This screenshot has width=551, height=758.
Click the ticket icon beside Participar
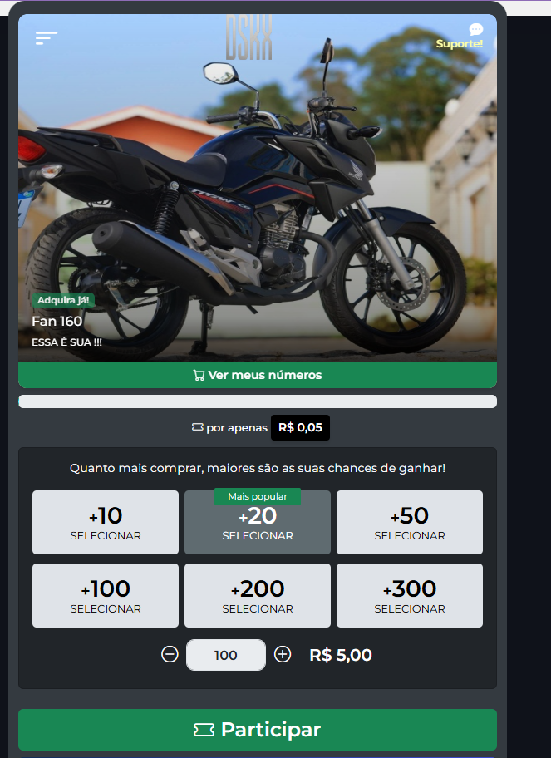[x=204, y=730]
